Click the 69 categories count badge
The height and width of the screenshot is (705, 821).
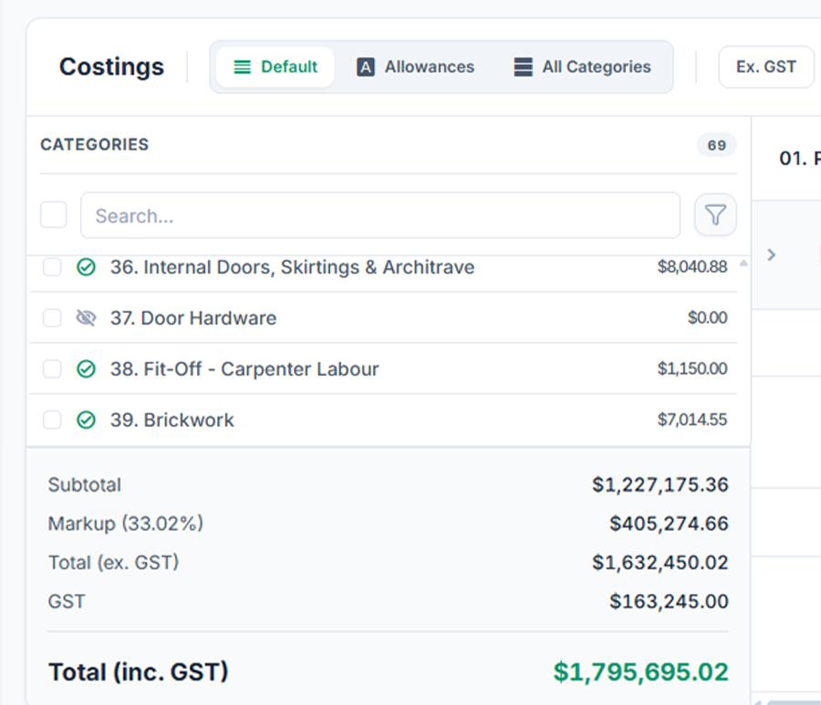(717, 145)
